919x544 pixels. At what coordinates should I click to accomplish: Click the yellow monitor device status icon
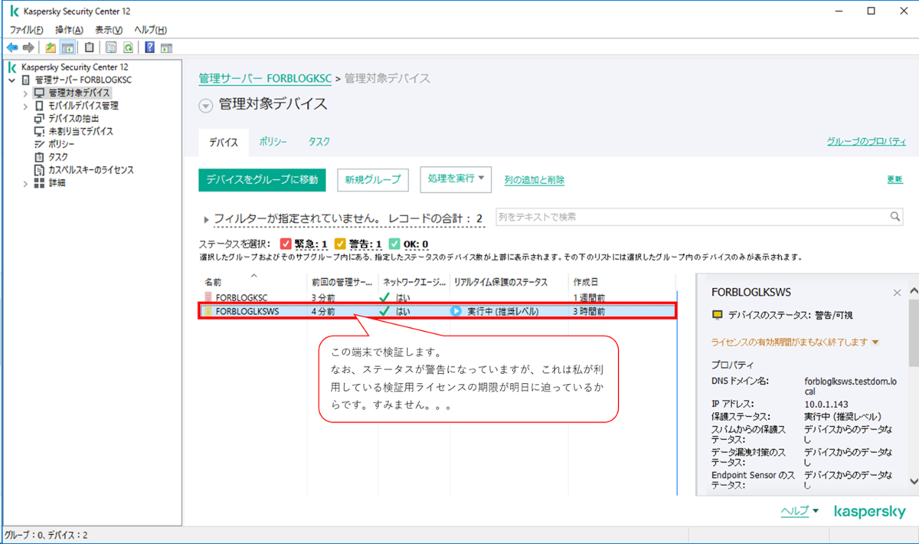tap(718, 315)
